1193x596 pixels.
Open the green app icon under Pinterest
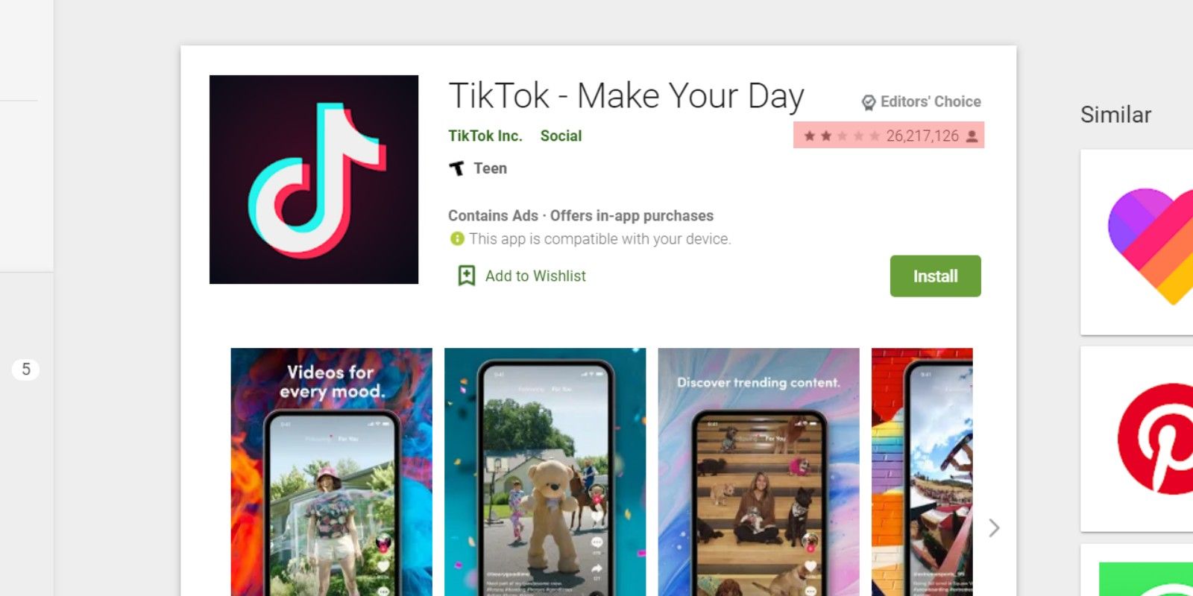[1146, 579]
